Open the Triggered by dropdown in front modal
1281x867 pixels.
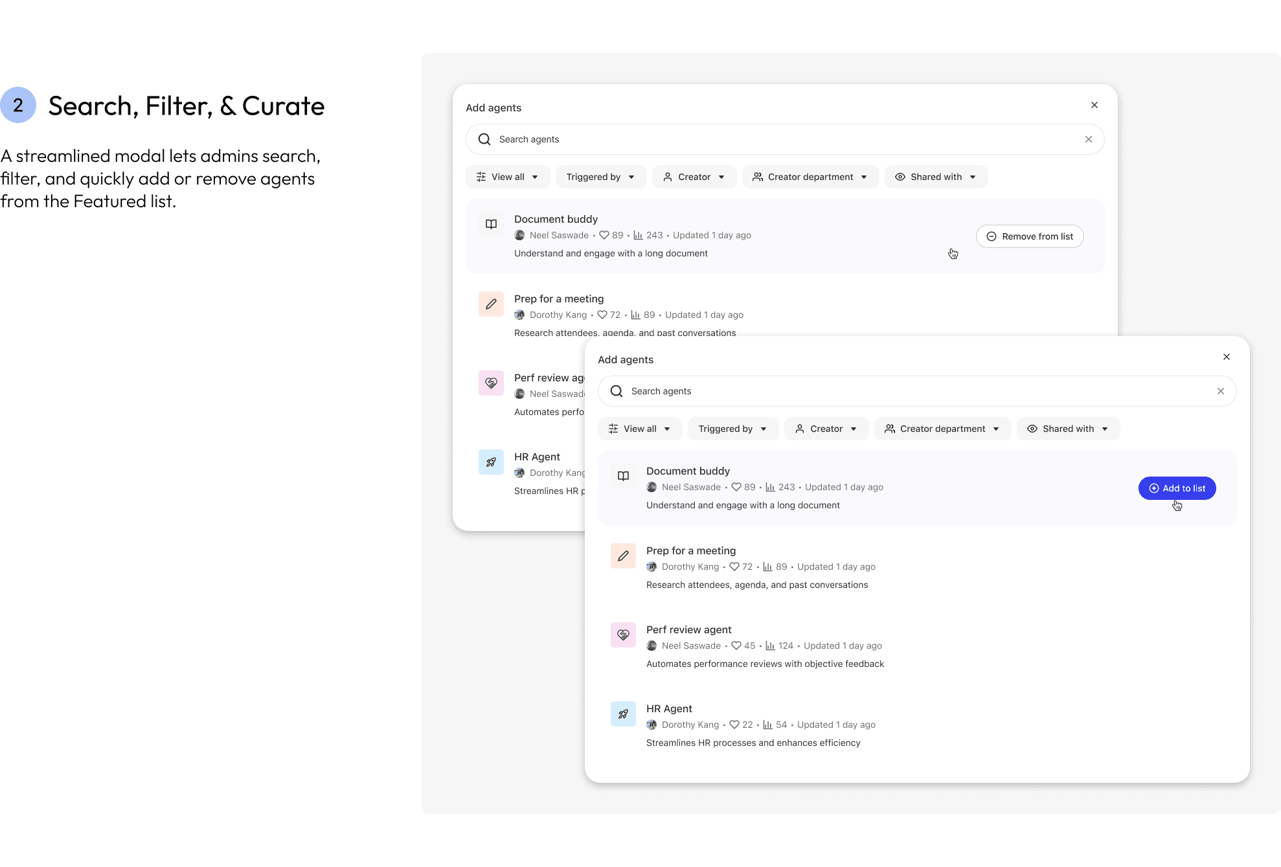click(732, 429)
